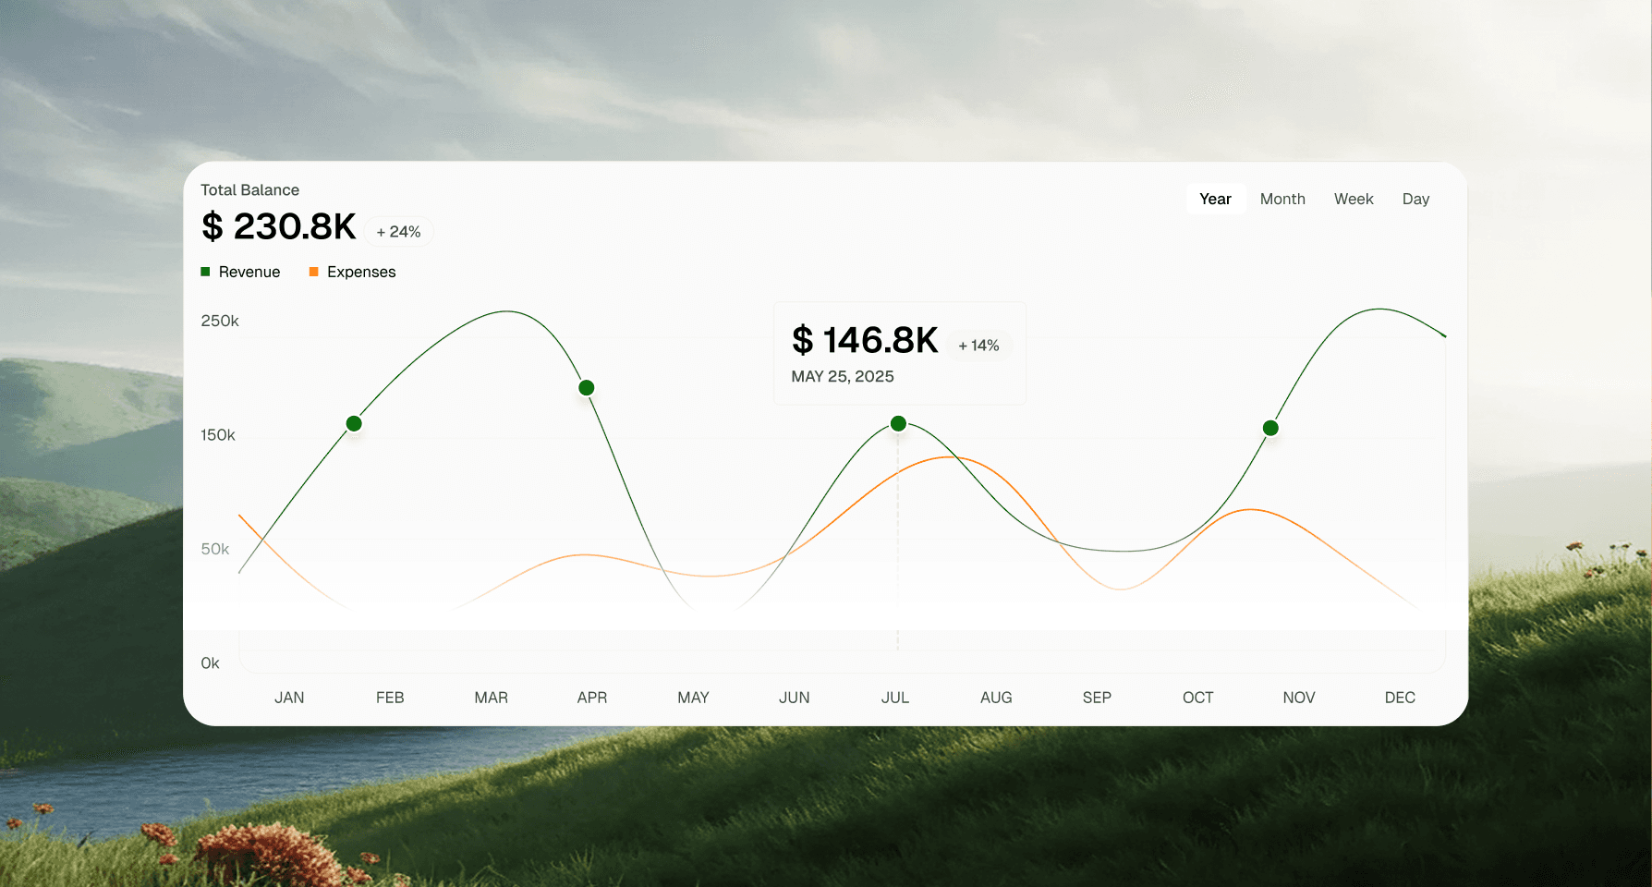Click the JUN axis label
Image resolution: width=1652 pixels, height=887 pixels.
(x=795, y=698)
